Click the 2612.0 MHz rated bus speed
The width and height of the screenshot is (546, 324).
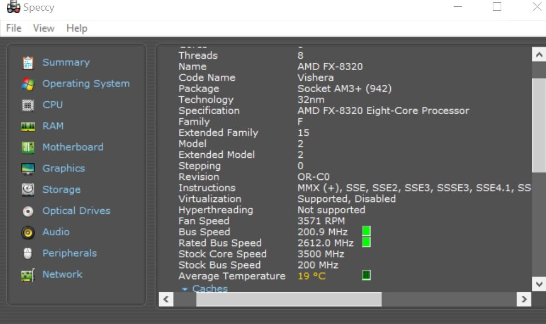326,243
